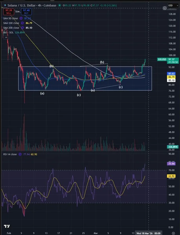This screenshot has width=180, height=235.
Task: Click the 17 label on time axis
Action: [x=58, y=233]
